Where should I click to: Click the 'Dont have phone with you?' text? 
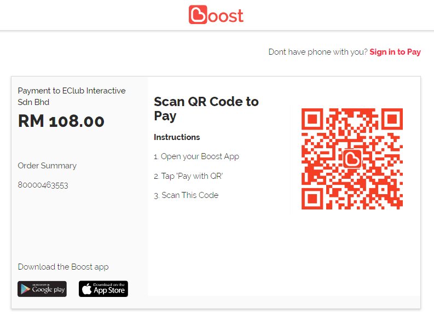[317, 52]
